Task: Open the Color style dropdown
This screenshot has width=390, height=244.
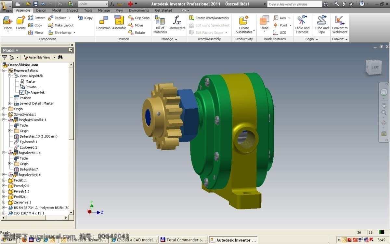Action: (93, 4)
